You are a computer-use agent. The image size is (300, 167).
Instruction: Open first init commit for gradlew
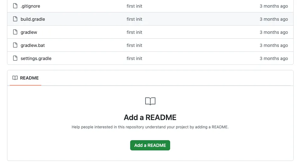(x=134, y=32)
